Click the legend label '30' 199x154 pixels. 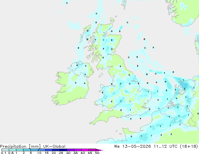(x=68, y=153)
